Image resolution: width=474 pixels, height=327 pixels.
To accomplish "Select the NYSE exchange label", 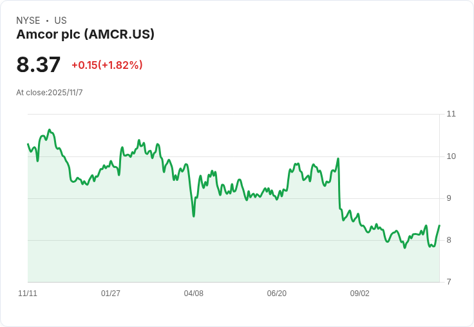I will pos(28,21).
